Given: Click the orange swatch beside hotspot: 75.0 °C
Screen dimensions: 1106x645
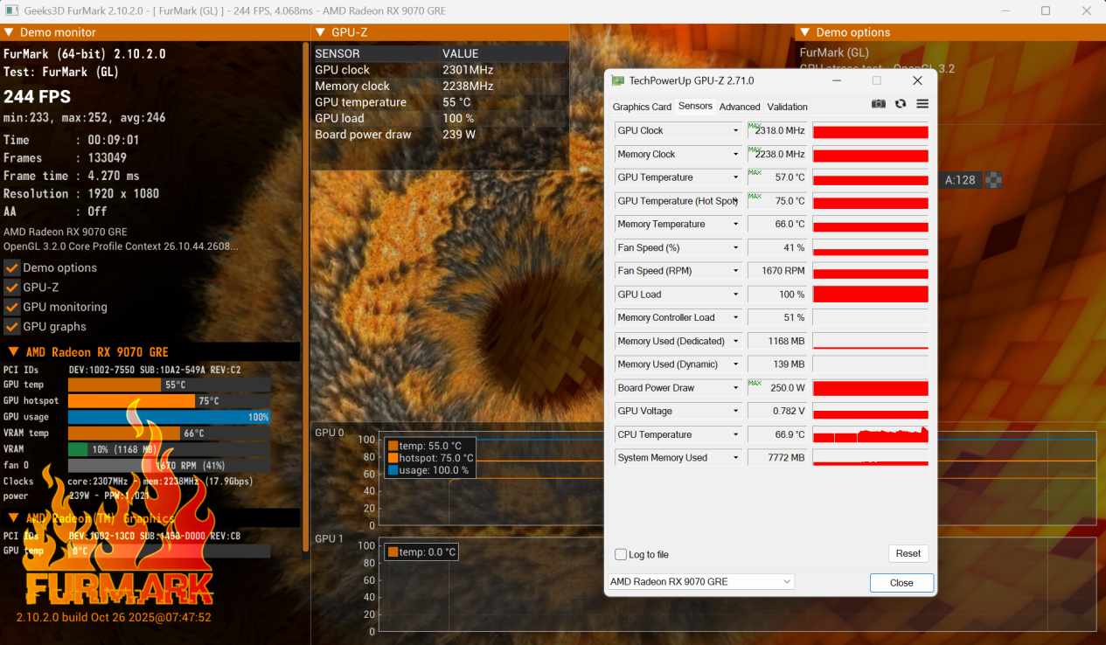Looking at the screenshot, I should (x=393, y=458).
